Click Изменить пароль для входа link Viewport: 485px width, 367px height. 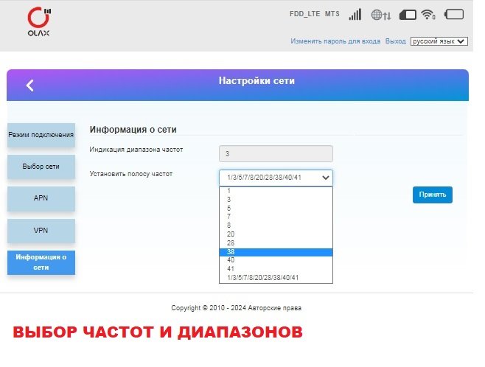click(335, 41)
